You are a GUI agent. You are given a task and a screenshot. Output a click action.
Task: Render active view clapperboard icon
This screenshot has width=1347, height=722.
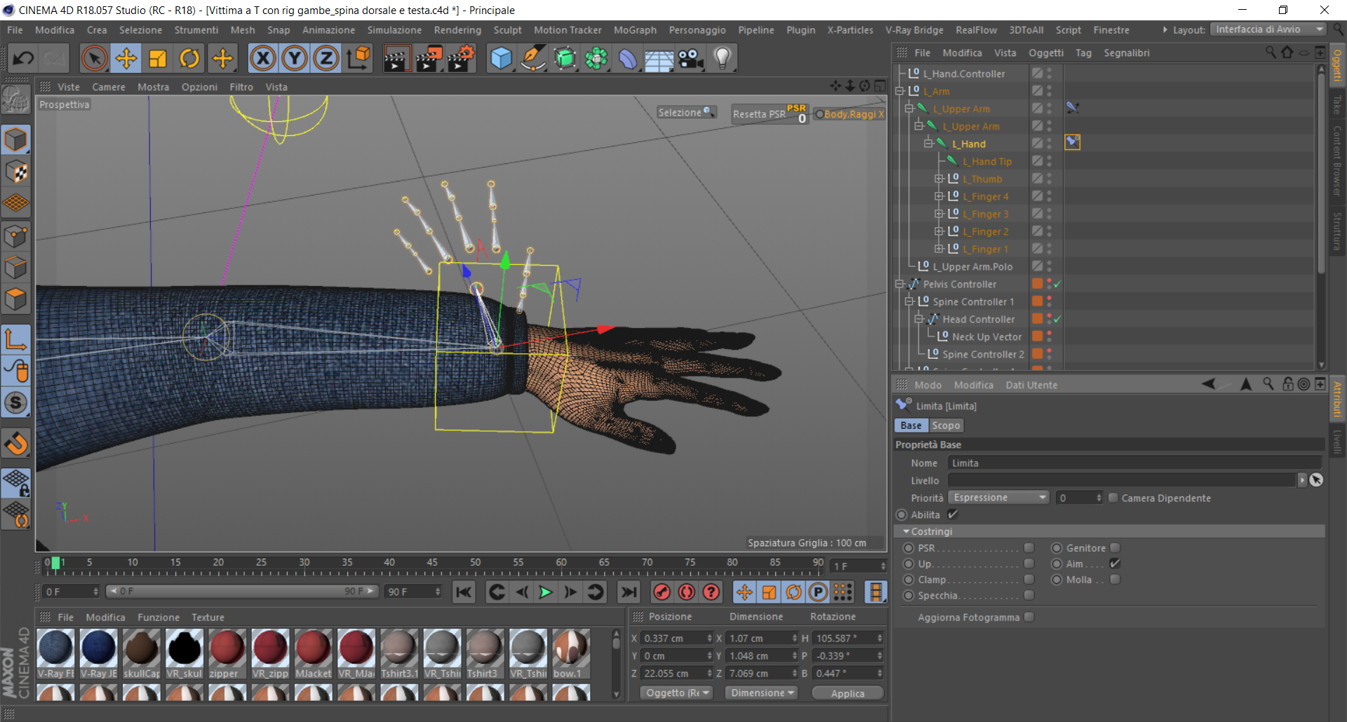coord(396,58)
